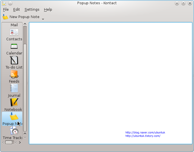Open the Settings menu
The image size is (194, 152).
(x=32, y=10)
